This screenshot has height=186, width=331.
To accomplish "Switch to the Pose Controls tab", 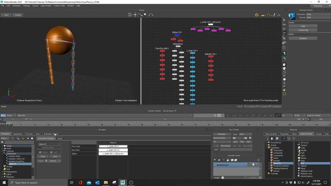I will click(x=270, y=134).
